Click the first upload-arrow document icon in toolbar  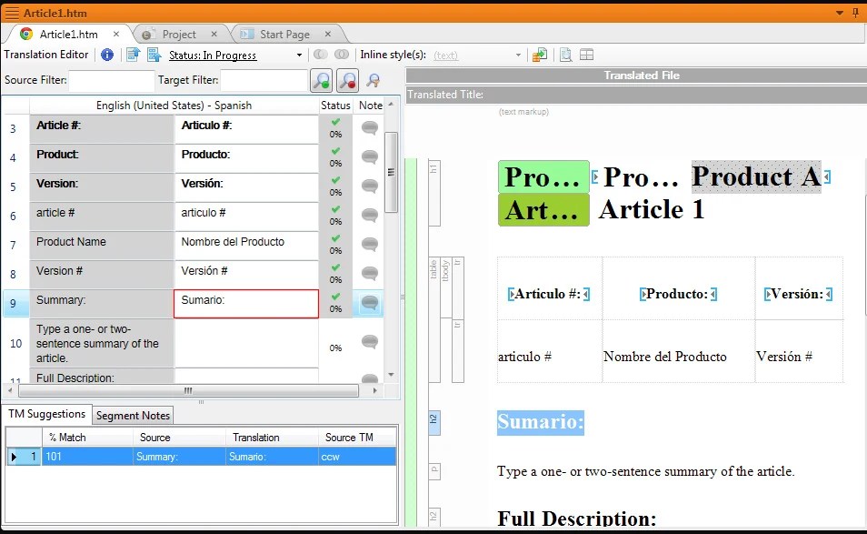(134, 55)
